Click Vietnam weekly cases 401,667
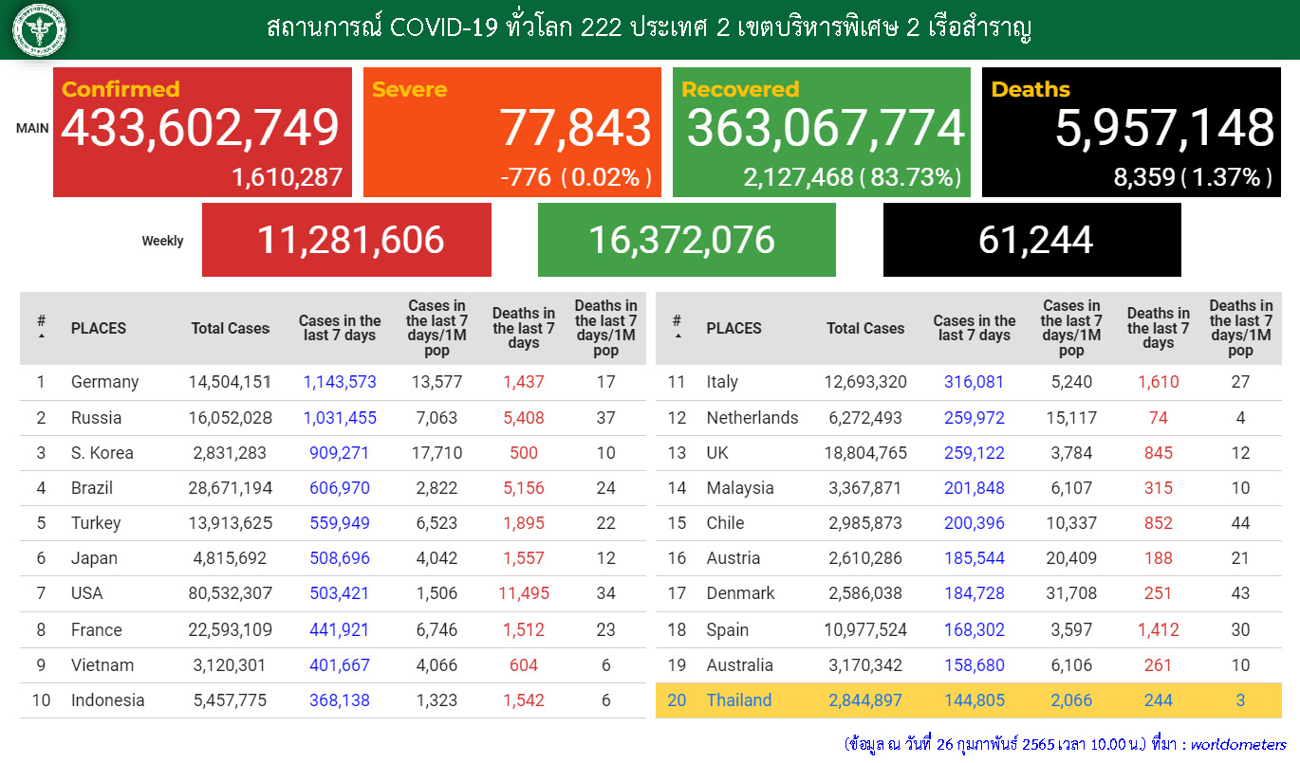1300x763 pixels. click(x=340, y=665)
